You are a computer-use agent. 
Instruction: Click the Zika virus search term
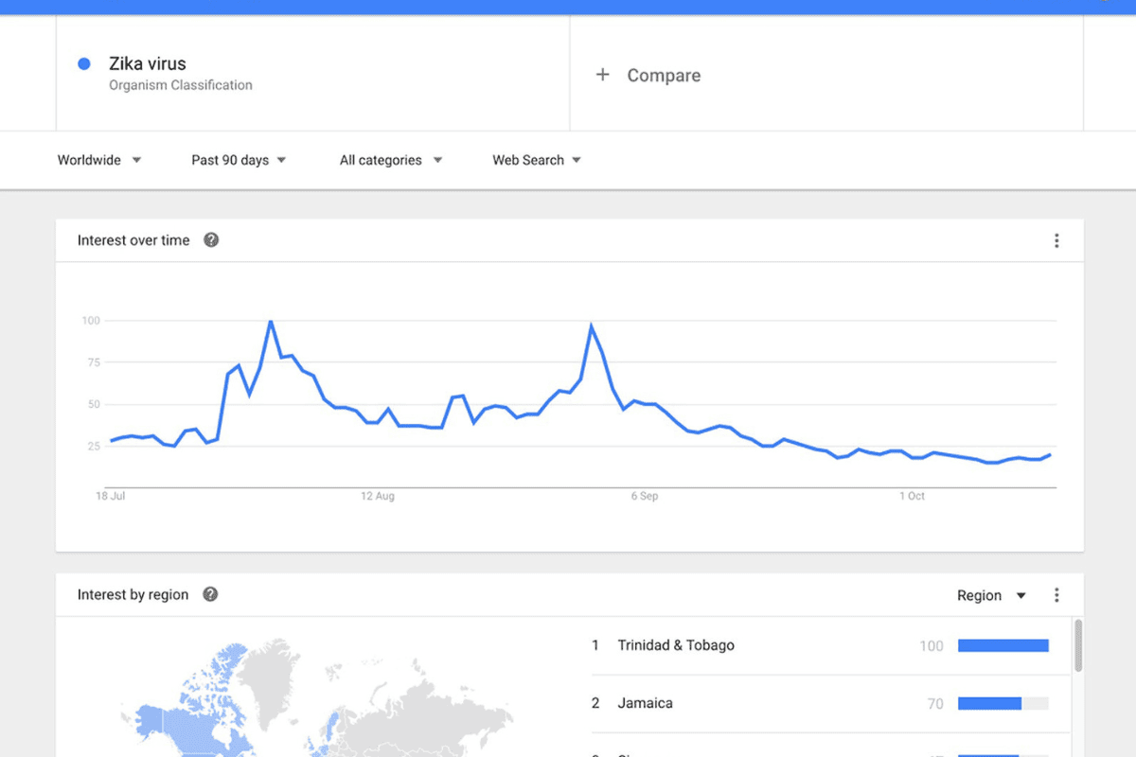(x=148, y=64)
